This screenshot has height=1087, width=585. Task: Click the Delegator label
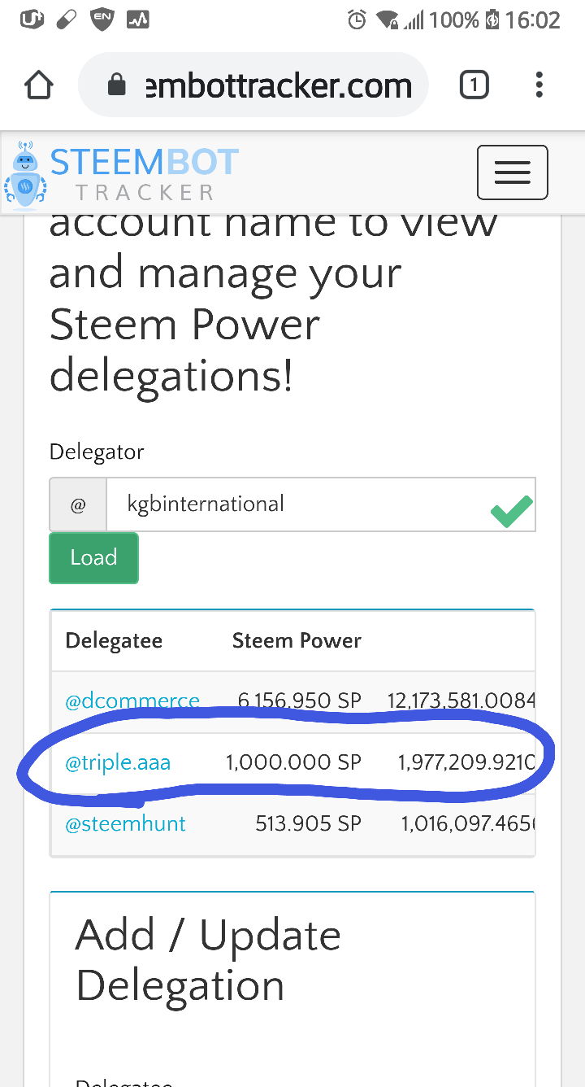tap(97, 452)
